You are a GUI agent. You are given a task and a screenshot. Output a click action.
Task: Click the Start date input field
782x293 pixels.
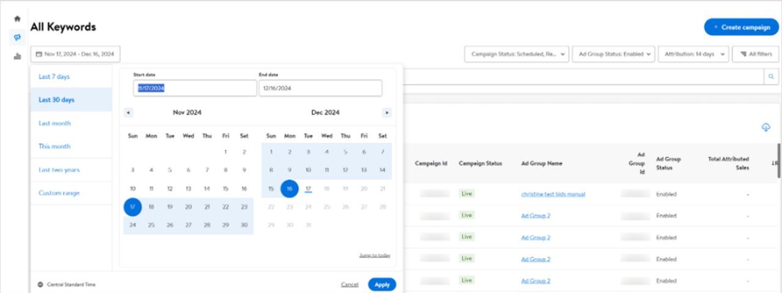pyautogui.click(x=195, y=88)
